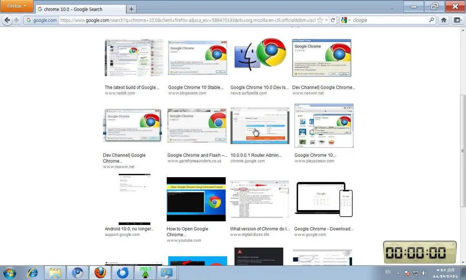Open the URL history dropdown arrow
The image size is (466, 280).
point(326,20)
